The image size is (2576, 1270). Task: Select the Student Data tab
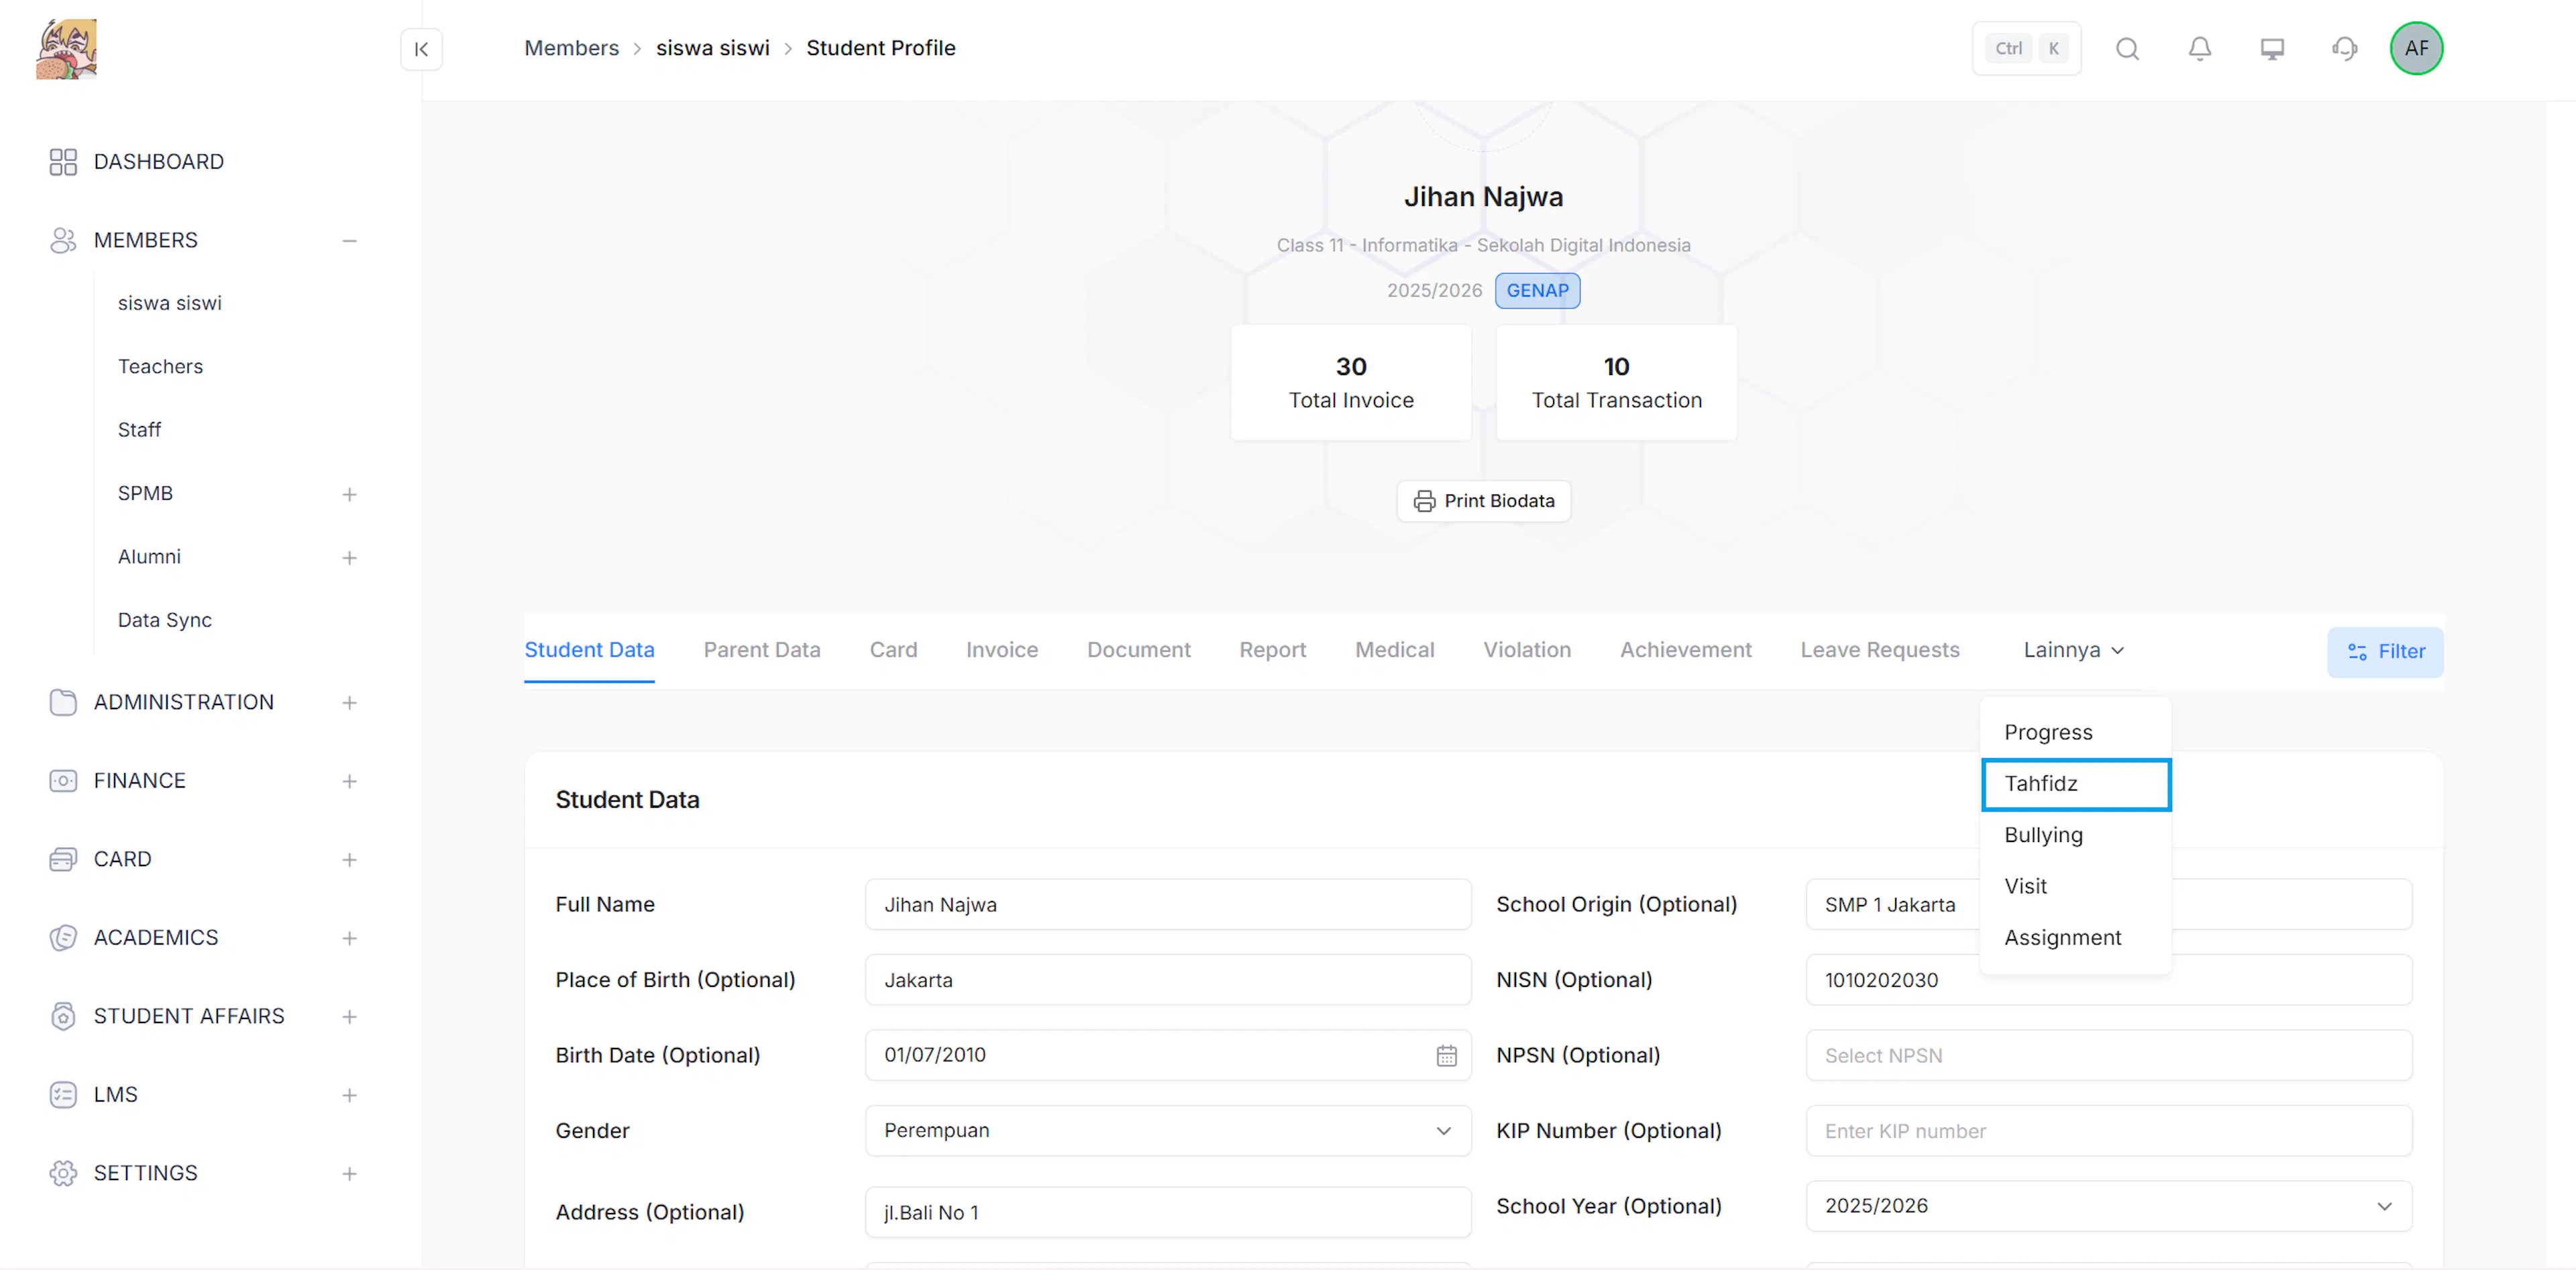click(589, 650)
